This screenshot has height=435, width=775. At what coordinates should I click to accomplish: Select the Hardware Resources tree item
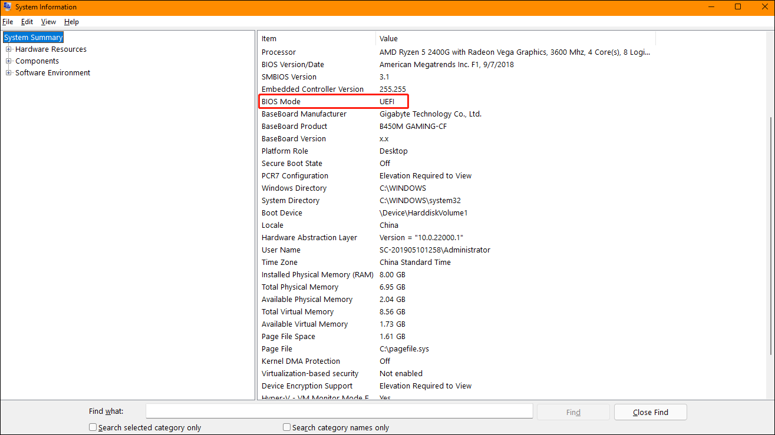(x=51, y=49)
